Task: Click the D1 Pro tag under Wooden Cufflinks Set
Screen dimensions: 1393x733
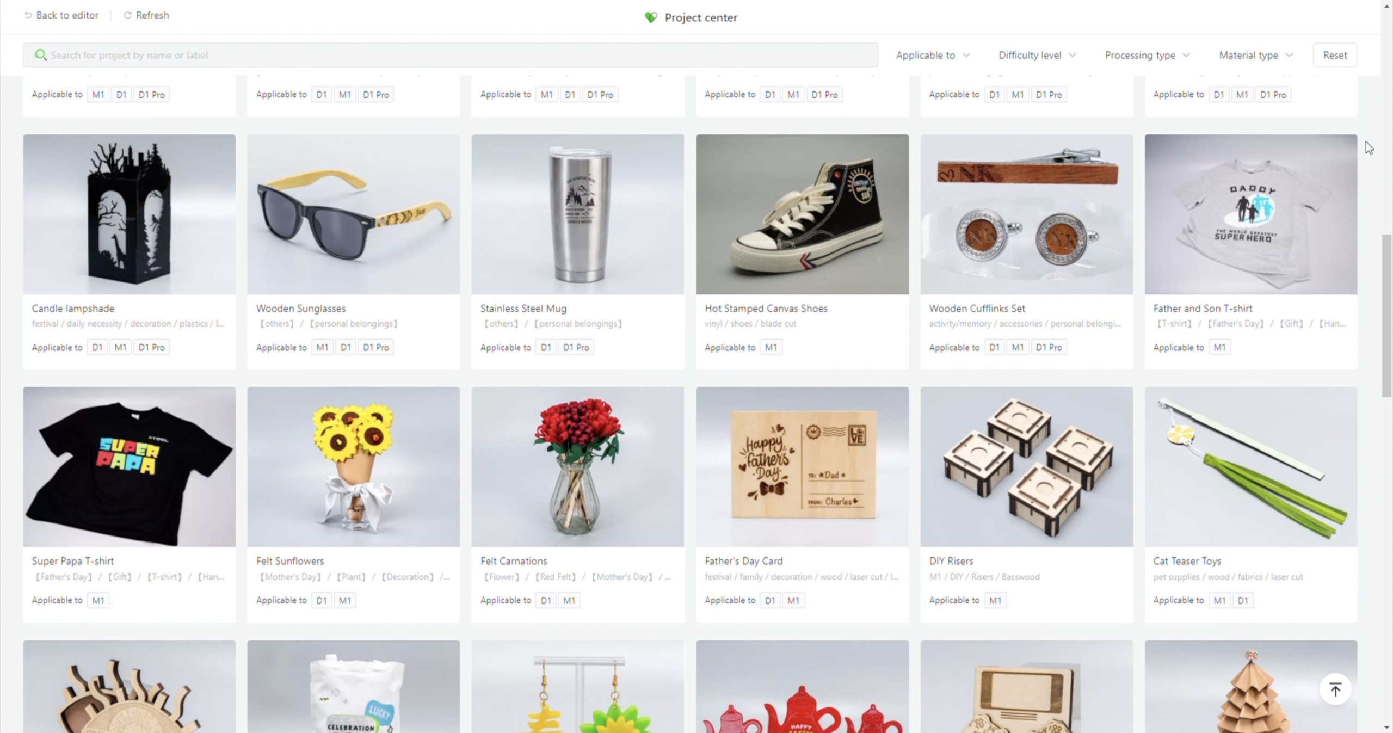Action: (1049, 347)
